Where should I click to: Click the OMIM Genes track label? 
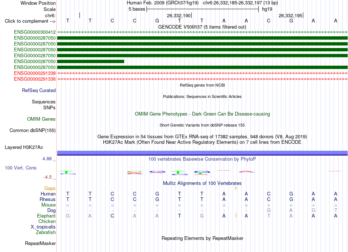pos(41,119)
